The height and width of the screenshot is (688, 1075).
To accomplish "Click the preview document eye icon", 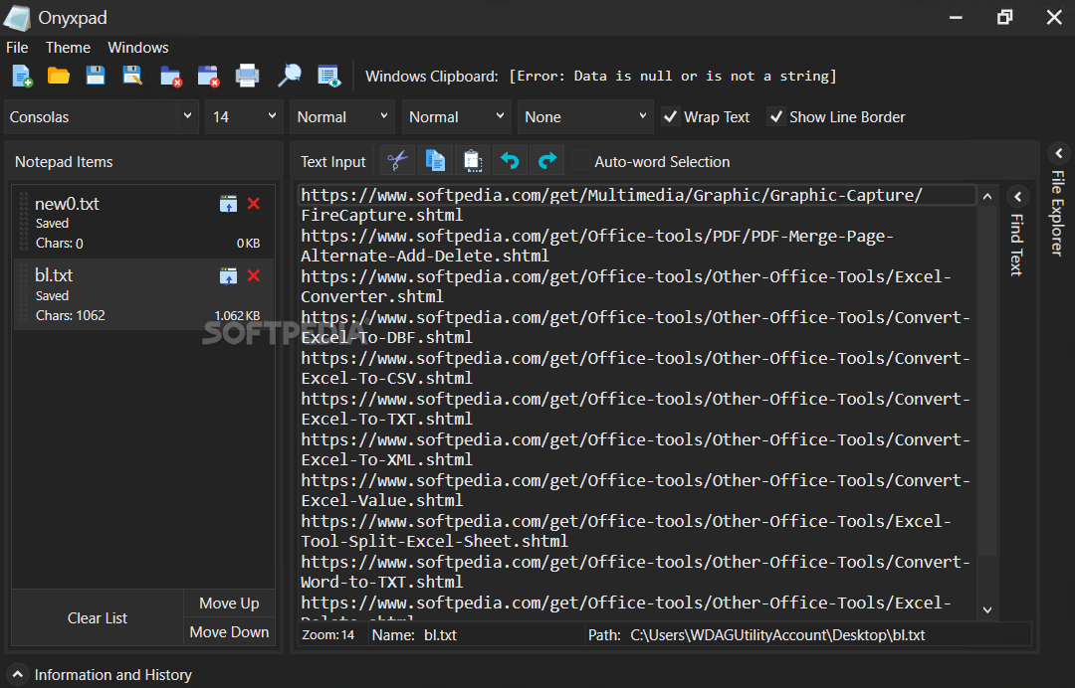I will click(329, 76).
